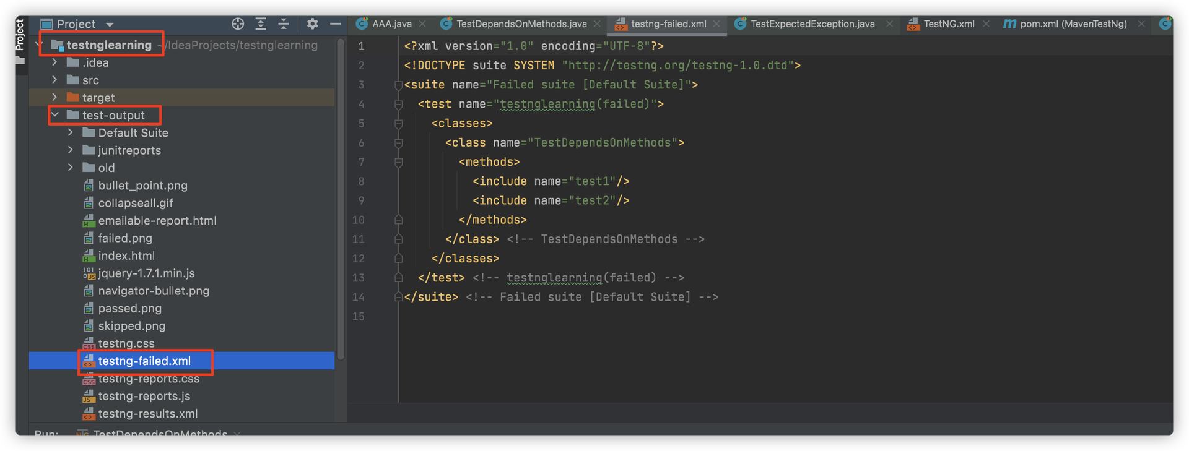Viewport: 1189px width, 451px height.
Task: Select jquery-1.7.1.min.js file
Action: (146, 273)
